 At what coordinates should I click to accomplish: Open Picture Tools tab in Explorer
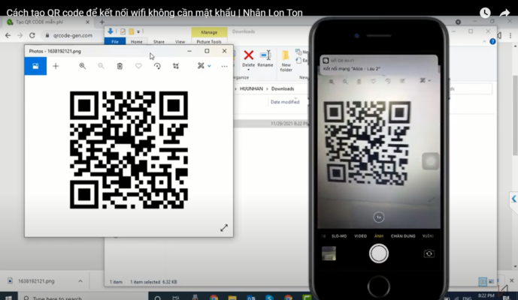(x=209, y=41)
